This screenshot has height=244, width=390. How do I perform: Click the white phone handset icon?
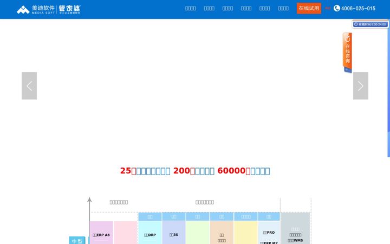click(336, 8)
